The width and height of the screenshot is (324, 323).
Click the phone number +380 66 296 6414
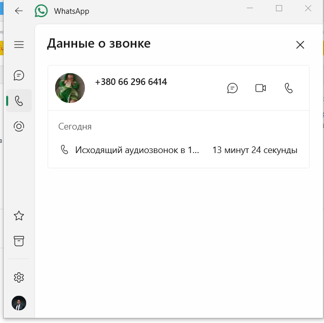pos(131,82)
